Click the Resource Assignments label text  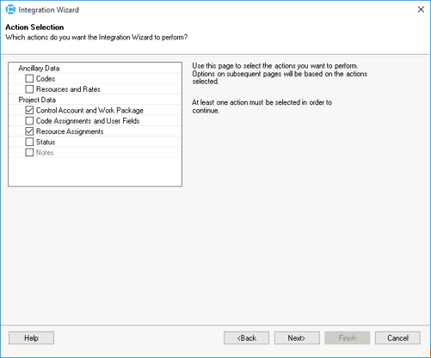point(70,131)
